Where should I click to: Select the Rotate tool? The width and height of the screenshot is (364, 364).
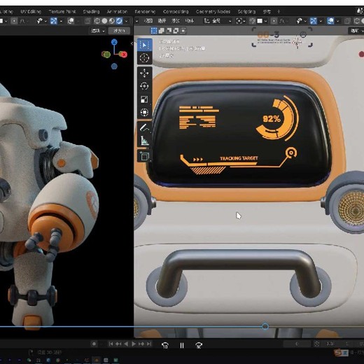144,86
